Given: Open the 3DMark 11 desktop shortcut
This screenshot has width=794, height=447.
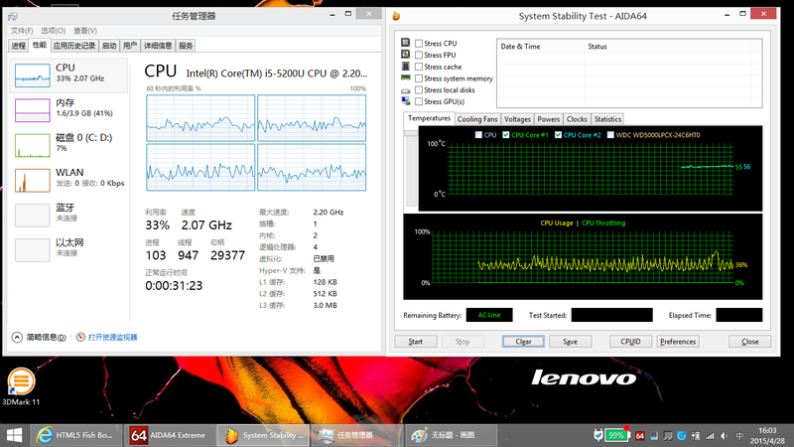Looking at the screenshot, I should point(21,387).
